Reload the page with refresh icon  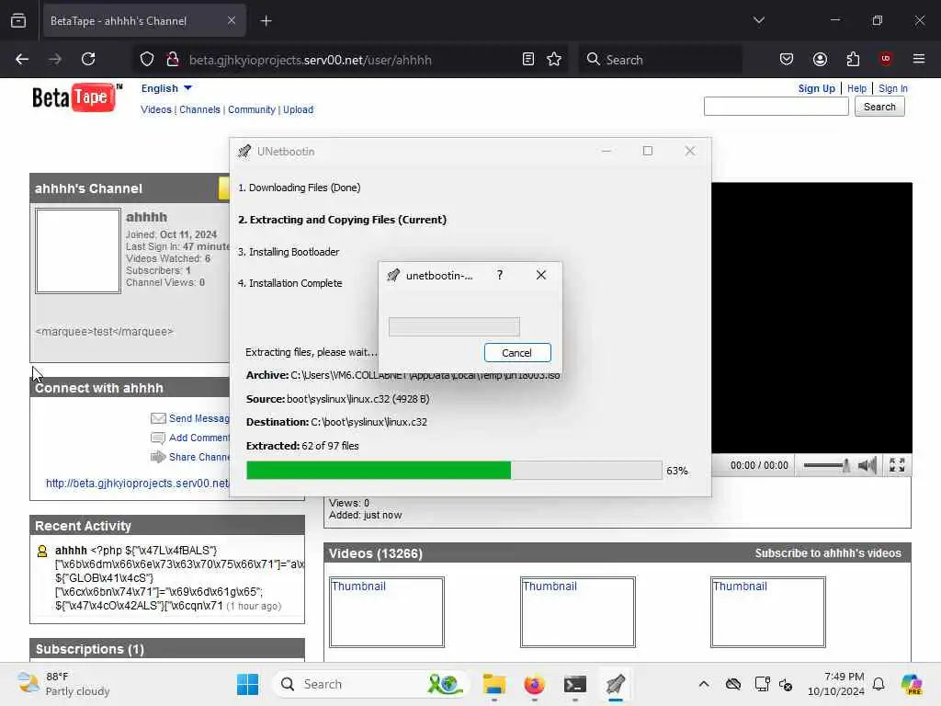click(x=88, y=59)
